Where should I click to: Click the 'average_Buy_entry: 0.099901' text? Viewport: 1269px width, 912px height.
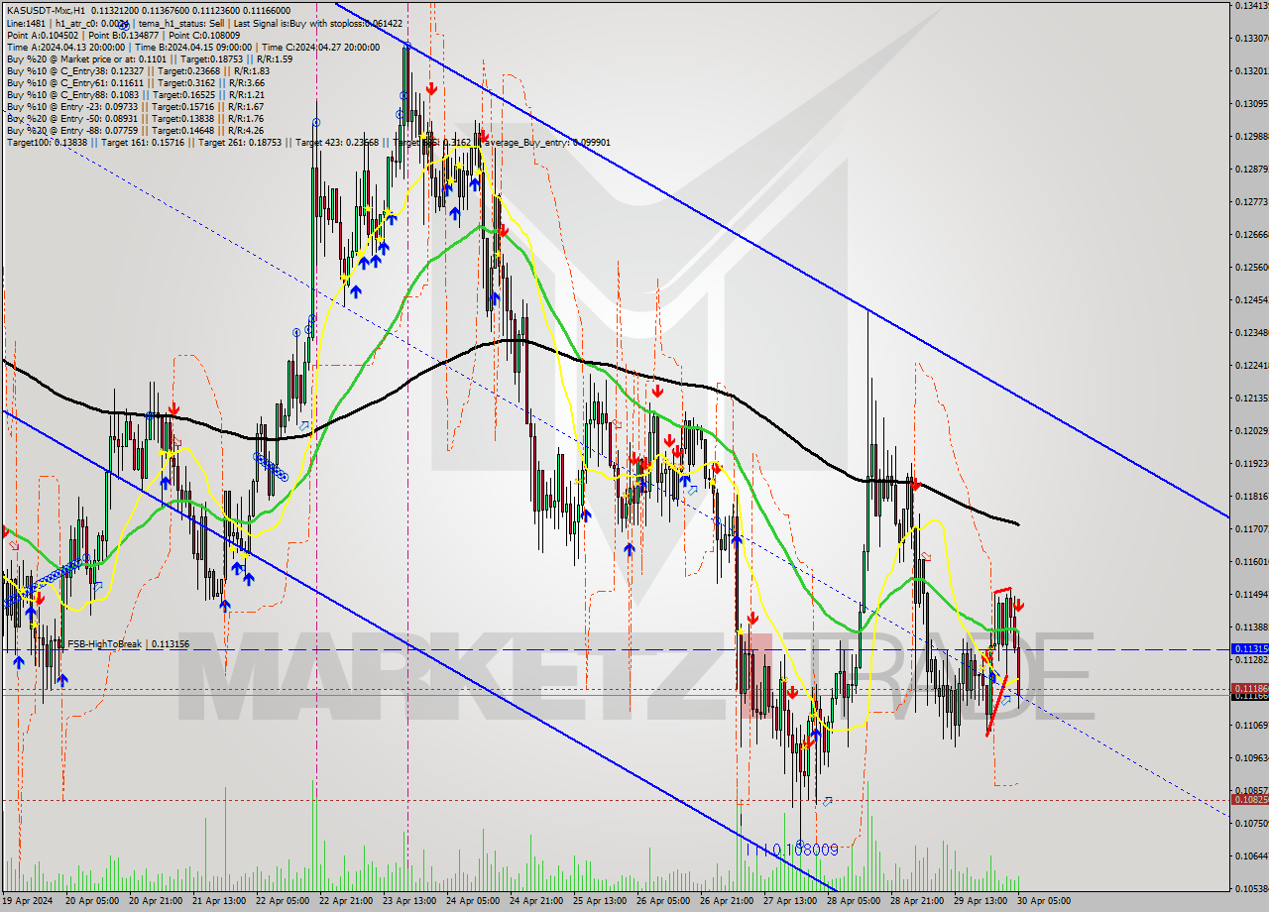(x=546, y=143)
